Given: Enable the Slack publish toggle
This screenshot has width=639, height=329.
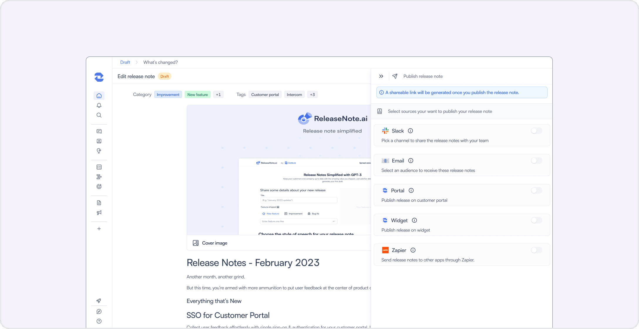Looking at the screenshot, I should coord(537,131).
